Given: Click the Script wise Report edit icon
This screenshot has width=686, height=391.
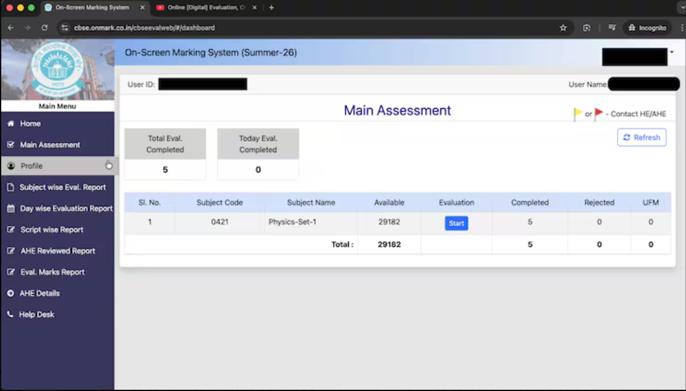Looking at the screenshot, I should (10, 230).
